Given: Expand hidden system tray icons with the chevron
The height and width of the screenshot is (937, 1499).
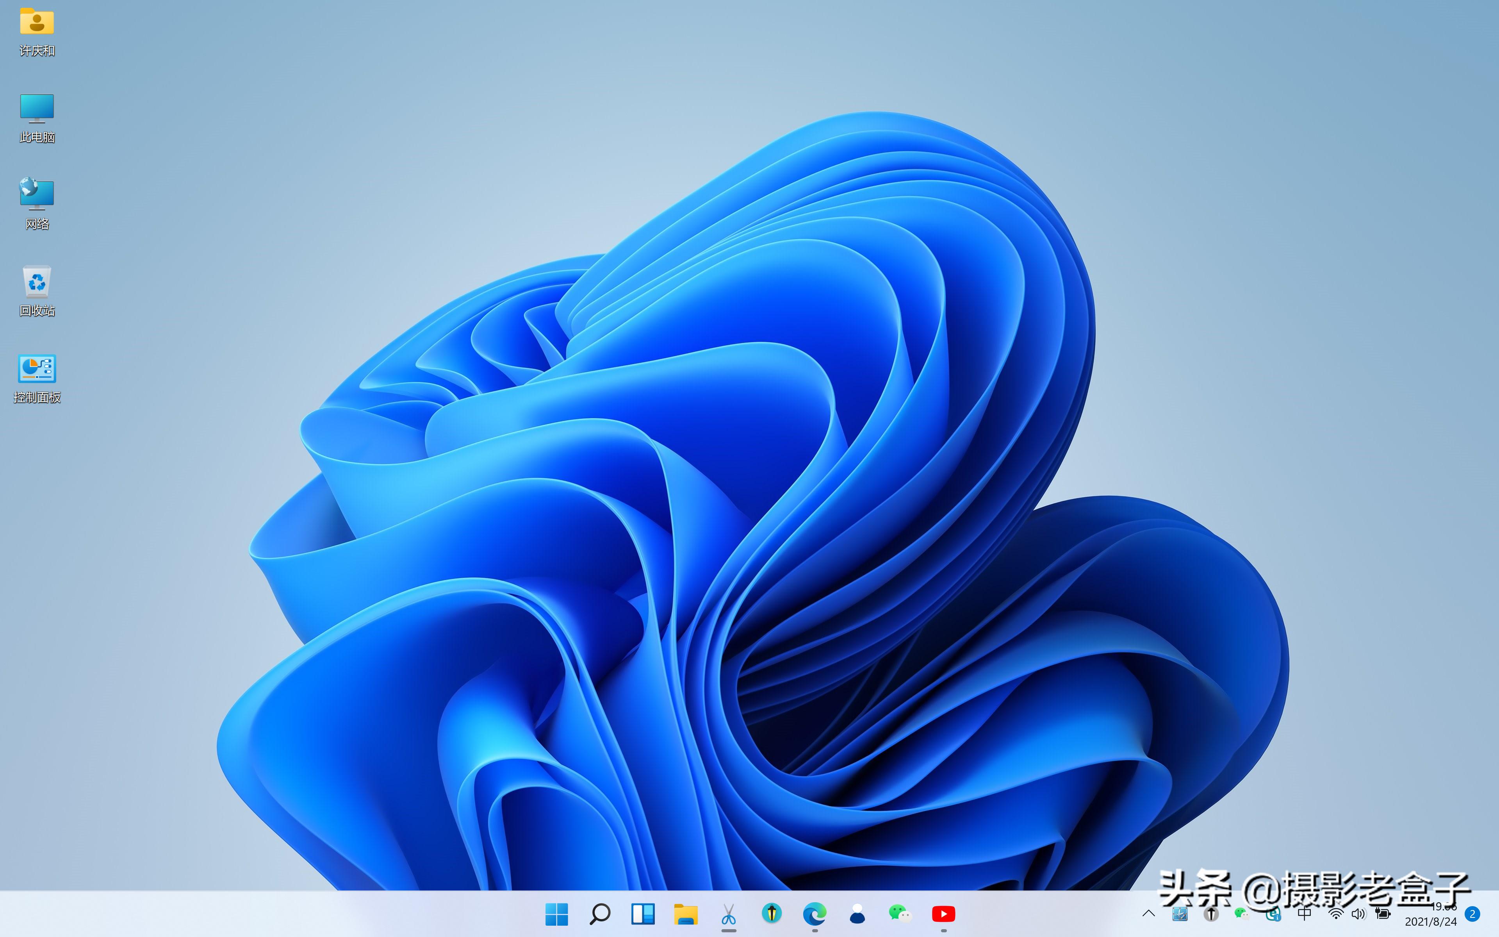Looking at the screenshot, I should (x=1149, y=914).
